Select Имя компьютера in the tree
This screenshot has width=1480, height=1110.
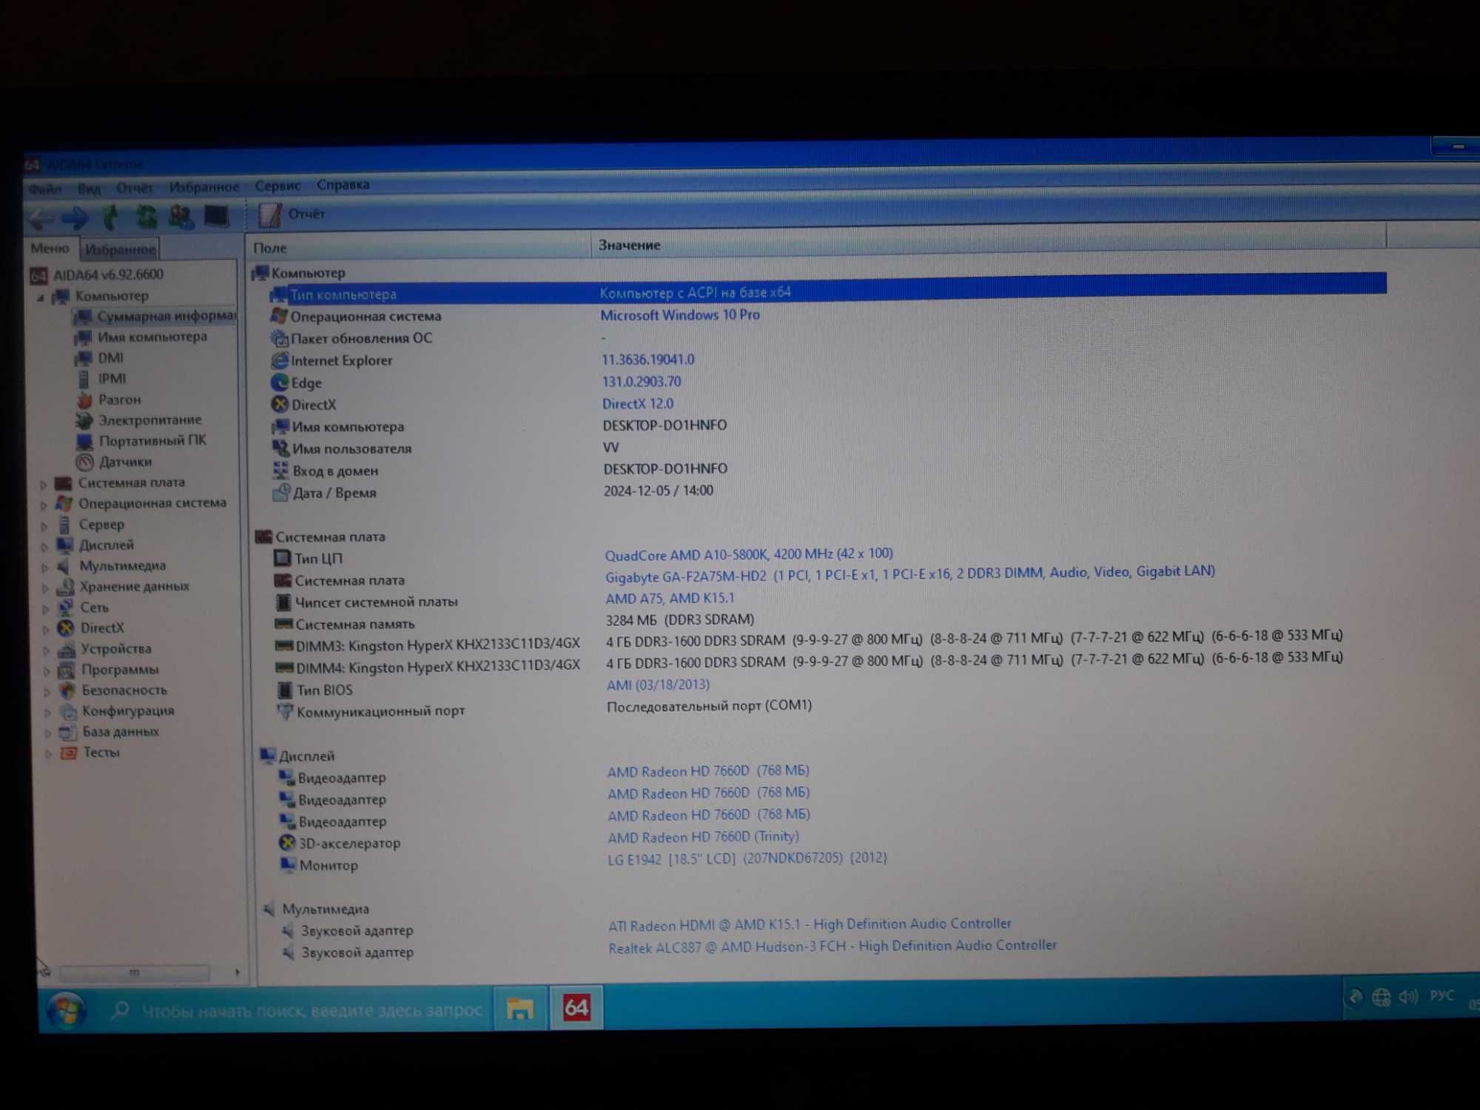pyautogui.click(x=152, y=337)
